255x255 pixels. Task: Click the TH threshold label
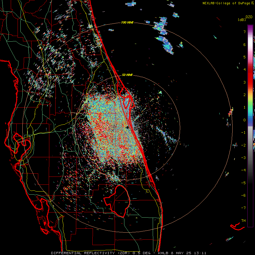pos(243,221)
